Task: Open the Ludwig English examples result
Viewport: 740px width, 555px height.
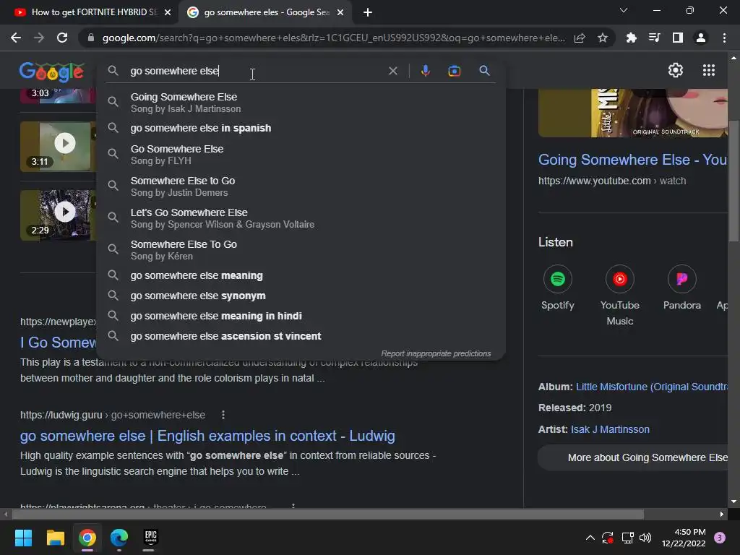Action: pos(207,436)
